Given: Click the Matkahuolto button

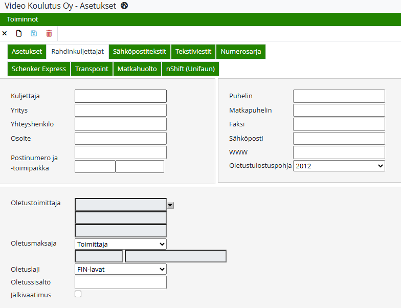Looking at the screenshot, I should (137, 69).
